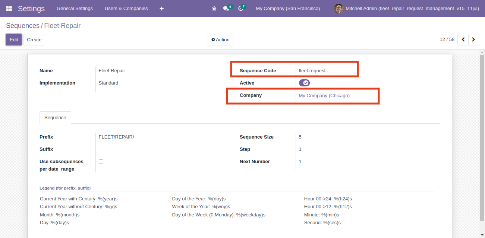This screenshot has height=238, width=485.
Task: Follow My Company (Chicago) link
Action: [x=324, y=95]
